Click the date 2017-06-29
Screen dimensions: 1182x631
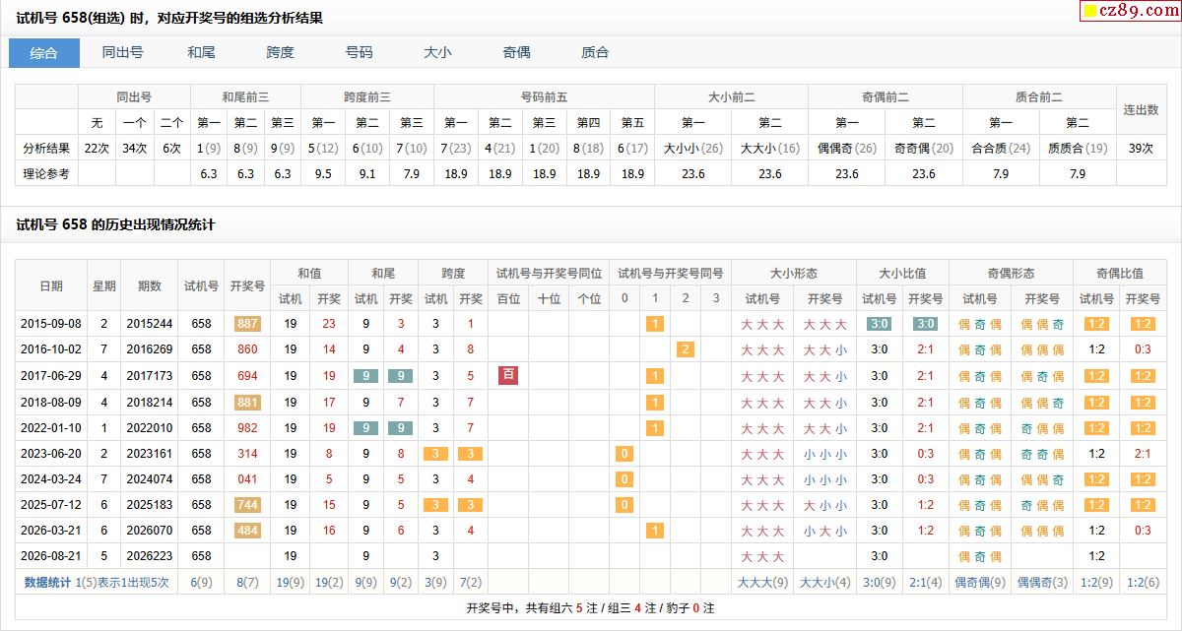click(51, 376)
